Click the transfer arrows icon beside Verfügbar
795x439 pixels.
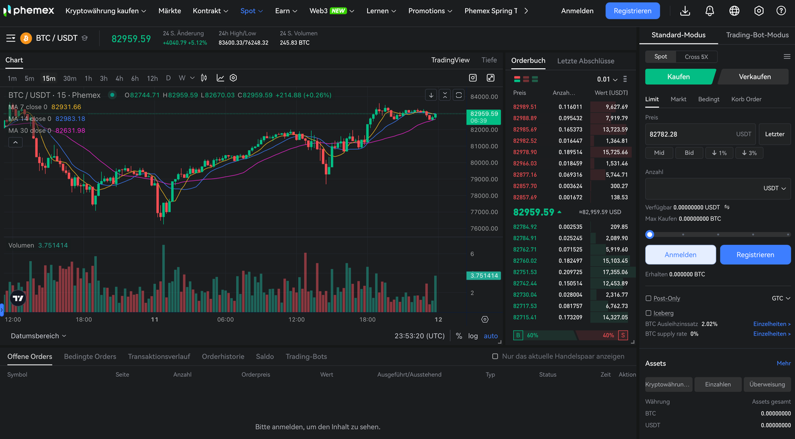pyautogui.click(x=727, y=207)
